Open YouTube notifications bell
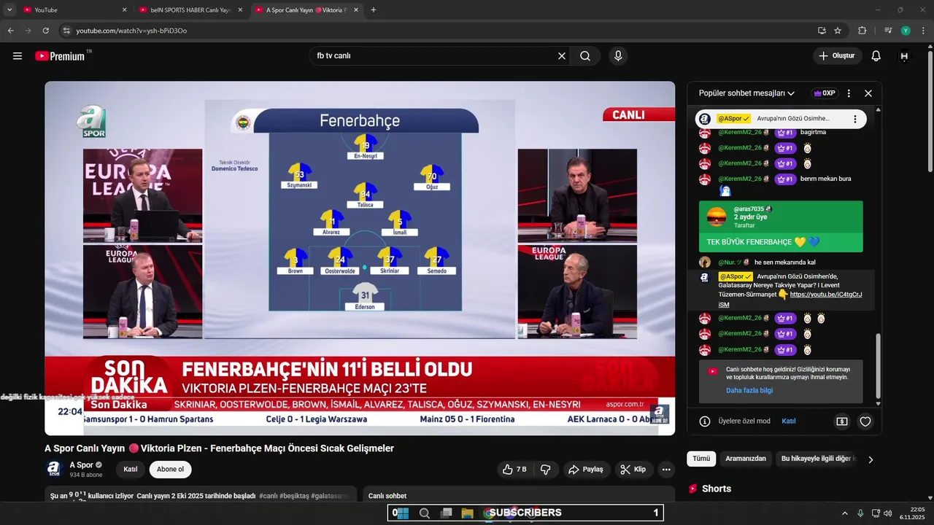This screenshot has height=525, width=934. 876,56
